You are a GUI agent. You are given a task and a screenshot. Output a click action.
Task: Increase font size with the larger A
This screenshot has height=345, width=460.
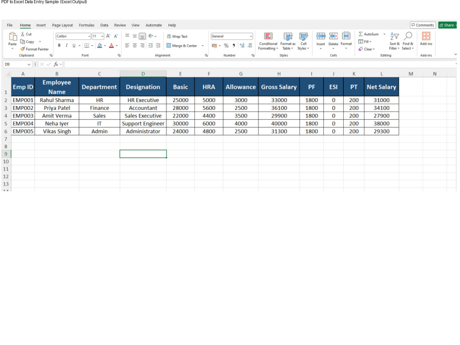(108, 36)
